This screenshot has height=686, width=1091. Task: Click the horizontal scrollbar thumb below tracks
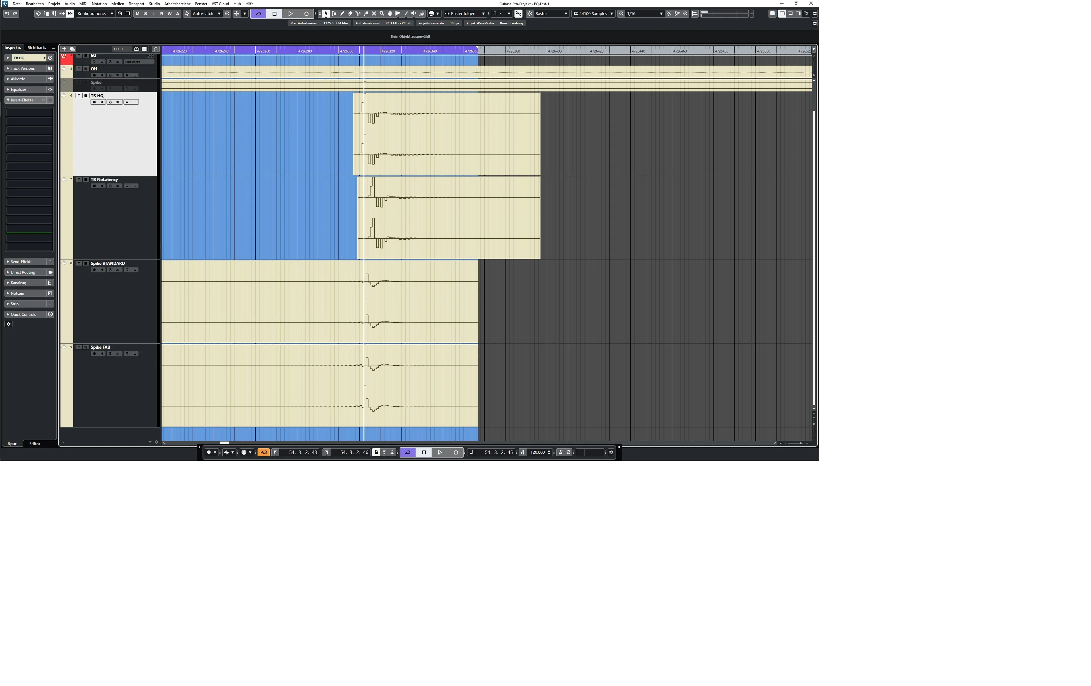point(224,443)
